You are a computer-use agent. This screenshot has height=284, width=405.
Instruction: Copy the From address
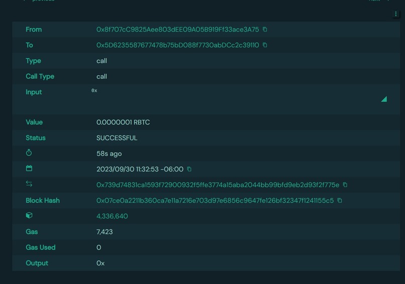[265, 30]
